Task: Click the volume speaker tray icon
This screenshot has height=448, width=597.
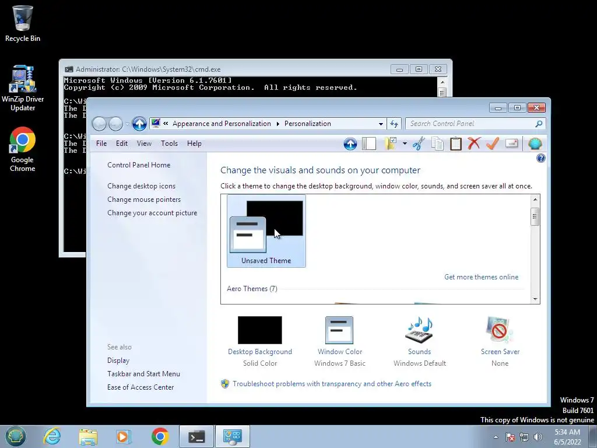Action: point(538,437)
